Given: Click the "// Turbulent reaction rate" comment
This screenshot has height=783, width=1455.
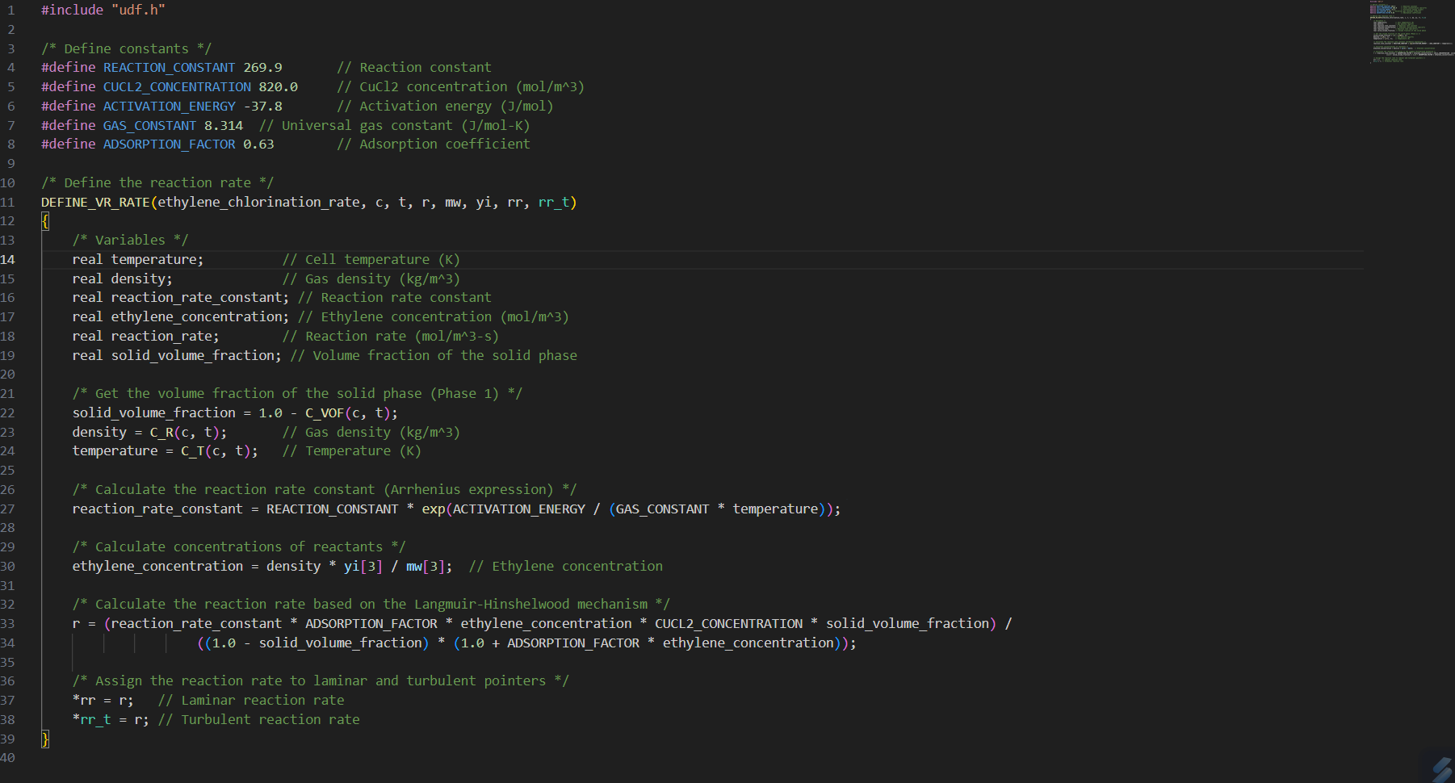Looking at the screenshot, I should coord(259,719).
